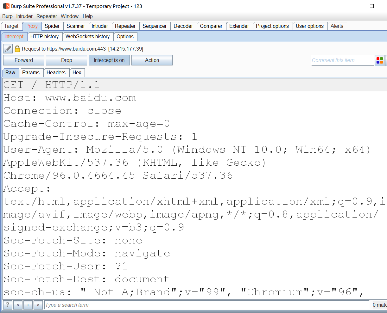The height and width of the screenshot is (313, 387).
Task: Click the padlock HTTPS icon
Action: (x=17, y=49)
